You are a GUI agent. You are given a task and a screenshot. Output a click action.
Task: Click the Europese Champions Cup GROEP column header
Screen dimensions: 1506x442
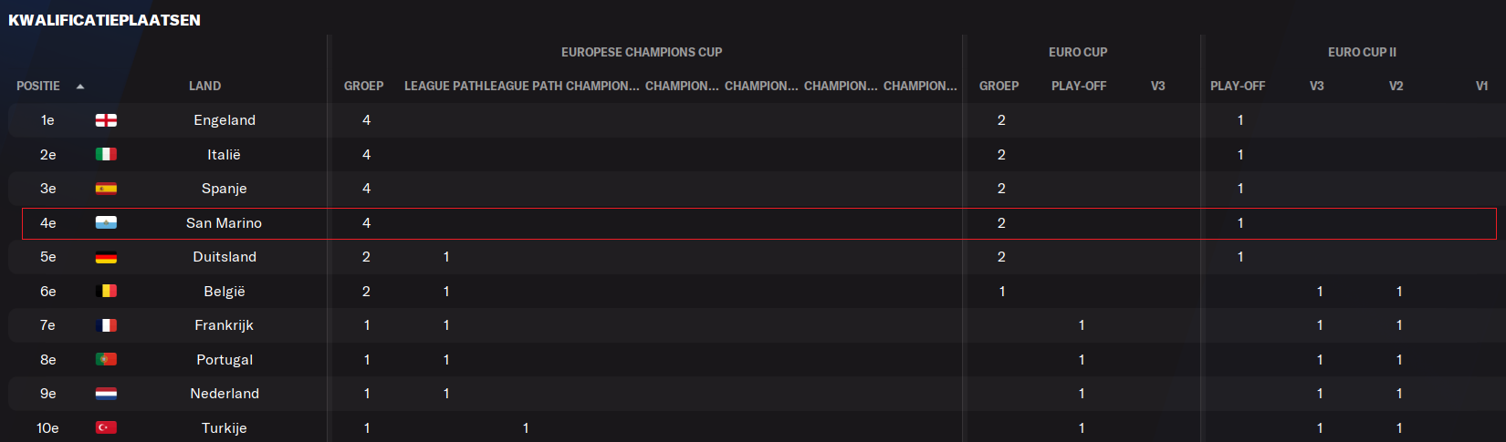tap(363, 86)
